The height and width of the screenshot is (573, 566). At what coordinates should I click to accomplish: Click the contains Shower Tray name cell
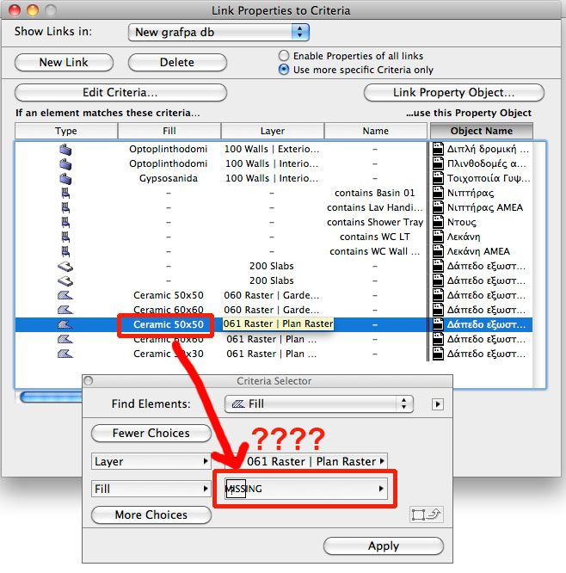pos(375,222)
